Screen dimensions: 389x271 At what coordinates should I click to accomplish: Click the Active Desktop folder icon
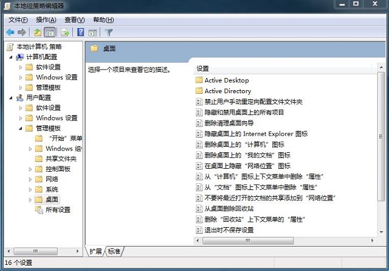click(199, 80)
